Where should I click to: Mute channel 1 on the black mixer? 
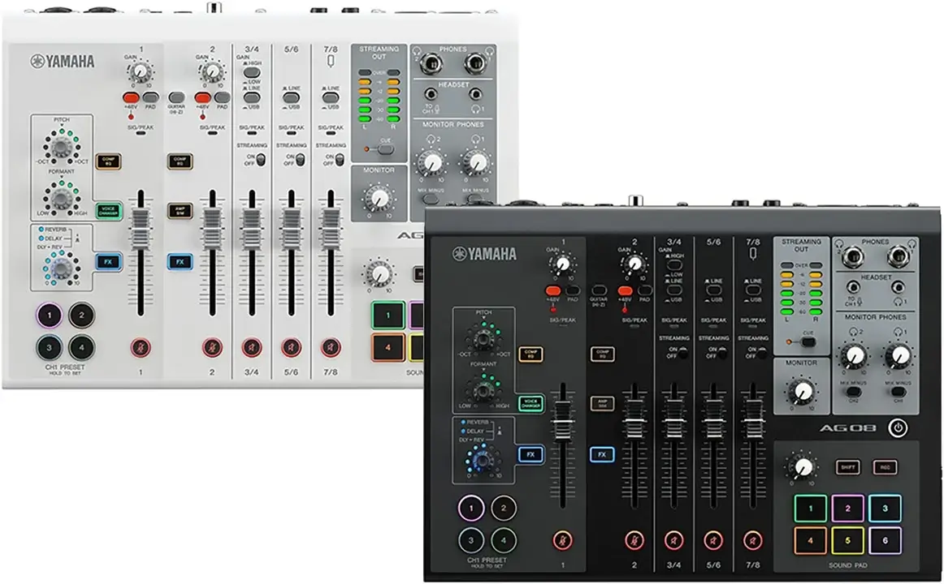click(x=562, y=540)
